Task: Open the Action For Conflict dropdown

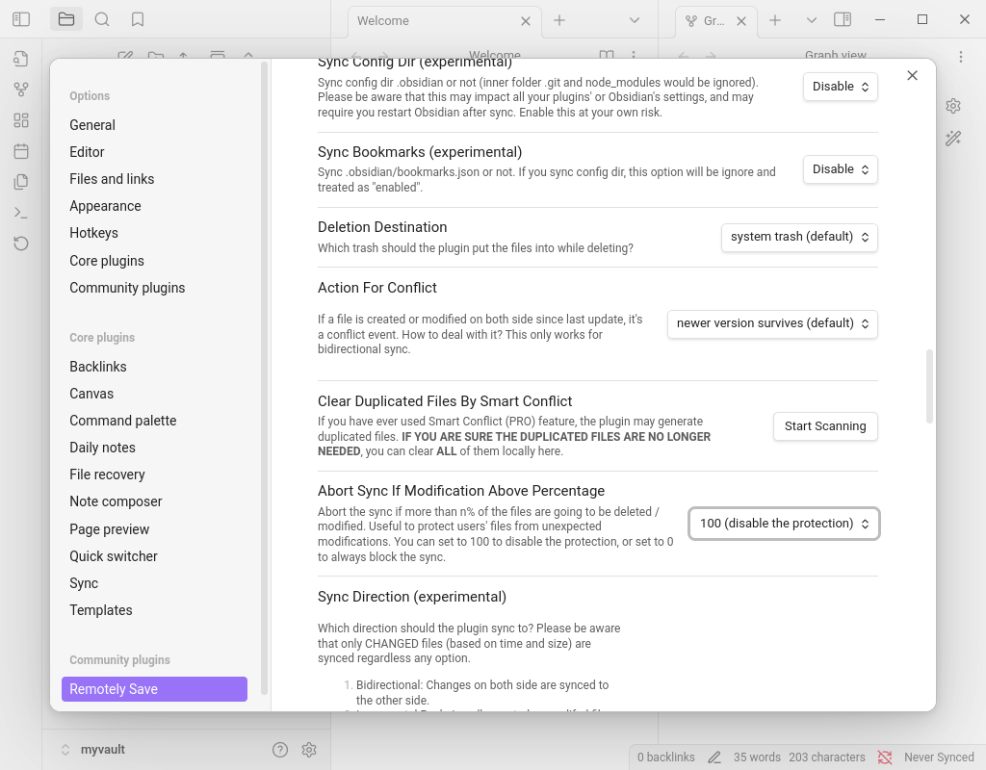Action: pyautogui.click(x=772, y=323)
